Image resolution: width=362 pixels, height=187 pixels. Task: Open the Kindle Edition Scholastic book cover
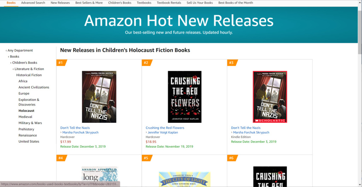270,97
